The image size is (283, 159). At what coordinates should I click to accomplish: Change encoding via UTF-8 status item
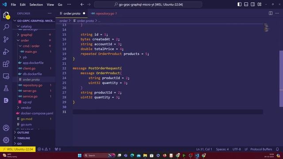coord(237,149)
